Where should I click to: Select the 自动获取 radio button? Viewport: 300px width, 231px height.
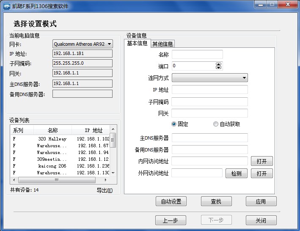[216, 124]
